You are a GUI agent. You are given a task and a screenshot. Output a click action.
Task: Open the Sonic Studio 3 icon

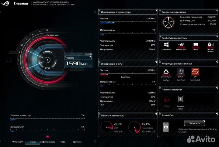pyautogui.click(x=195, y=72)
